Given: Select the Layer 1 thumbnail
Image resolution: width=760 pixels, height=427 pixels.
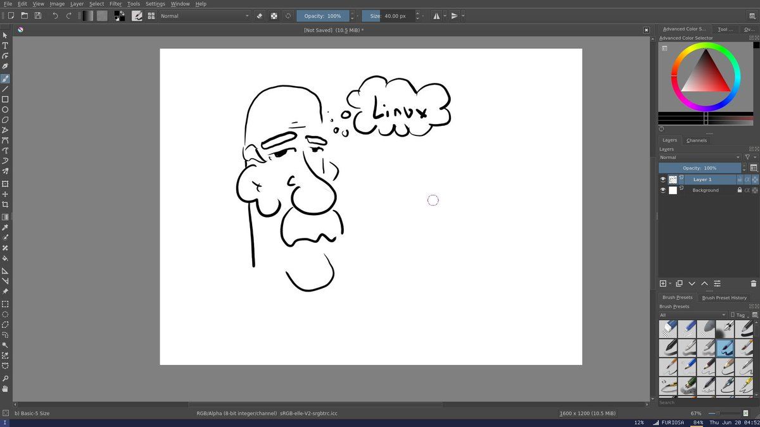Looking at the screenshot, I should click(673, 180).
